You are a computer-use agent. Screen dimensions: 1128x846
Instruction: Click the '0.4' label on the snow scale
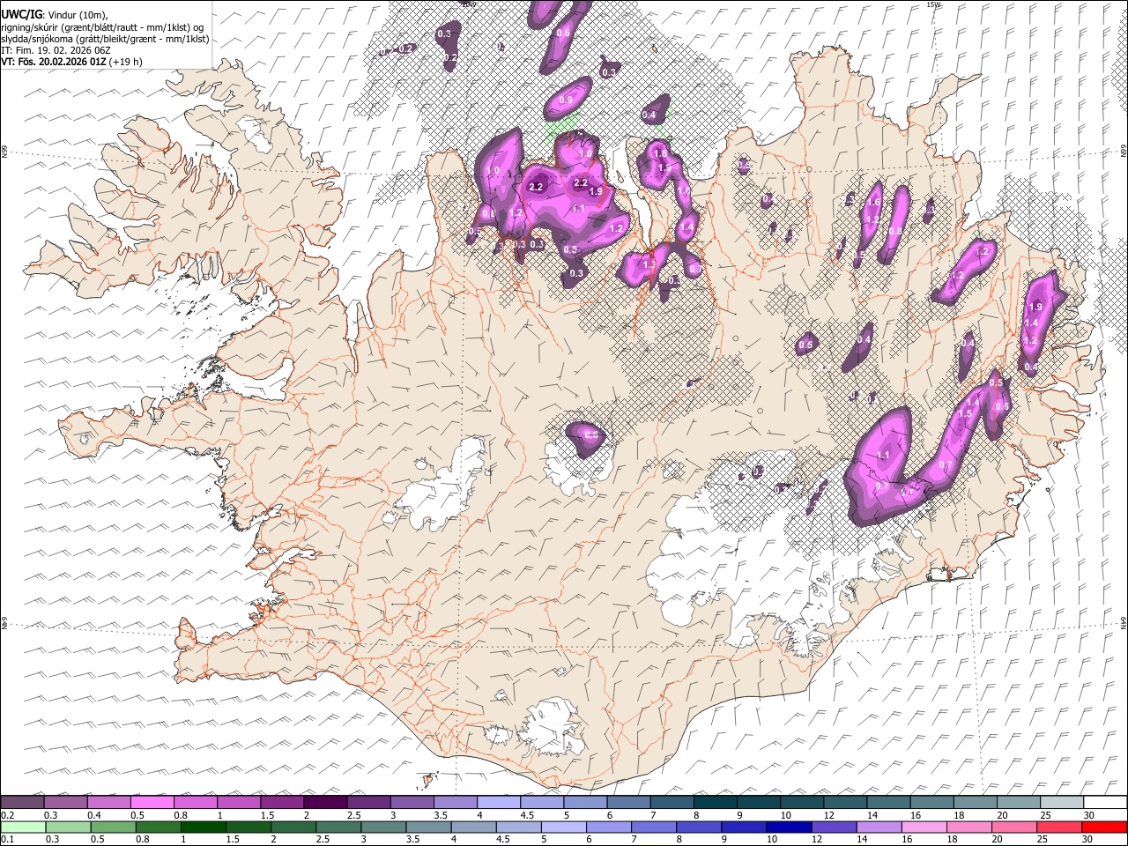pos(94,815)
